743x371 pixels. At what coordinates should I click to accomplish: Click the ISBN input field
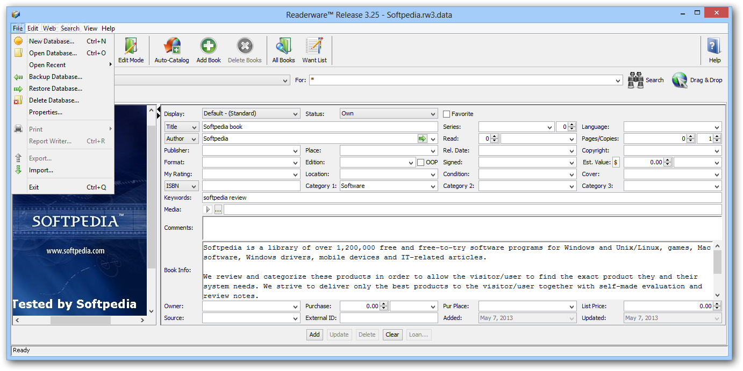pyautogui.click(x=251, y=186)
